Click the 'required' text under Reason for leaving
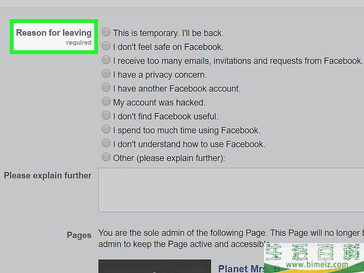Image resolution: width=364 pixels, height=273 pixels. pos(78,42)
